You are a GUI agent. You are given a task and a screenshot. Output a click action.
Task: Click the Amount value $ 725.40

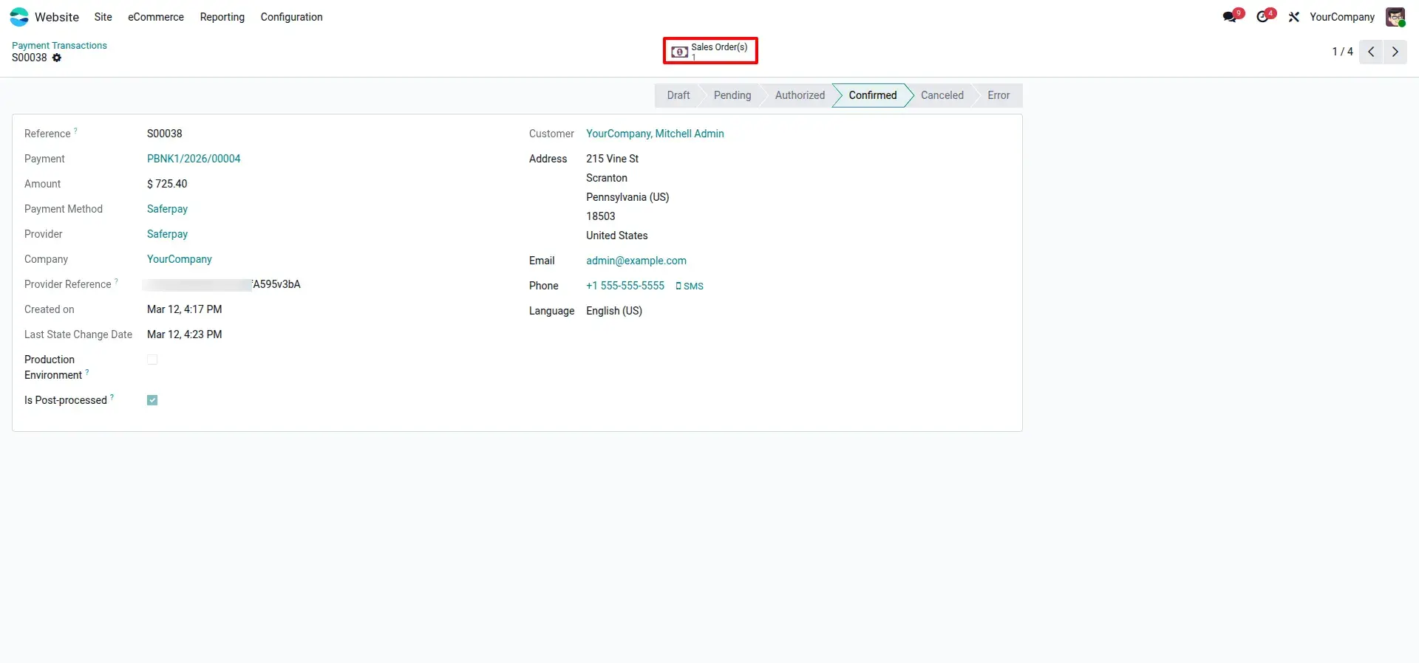(167, 184)
